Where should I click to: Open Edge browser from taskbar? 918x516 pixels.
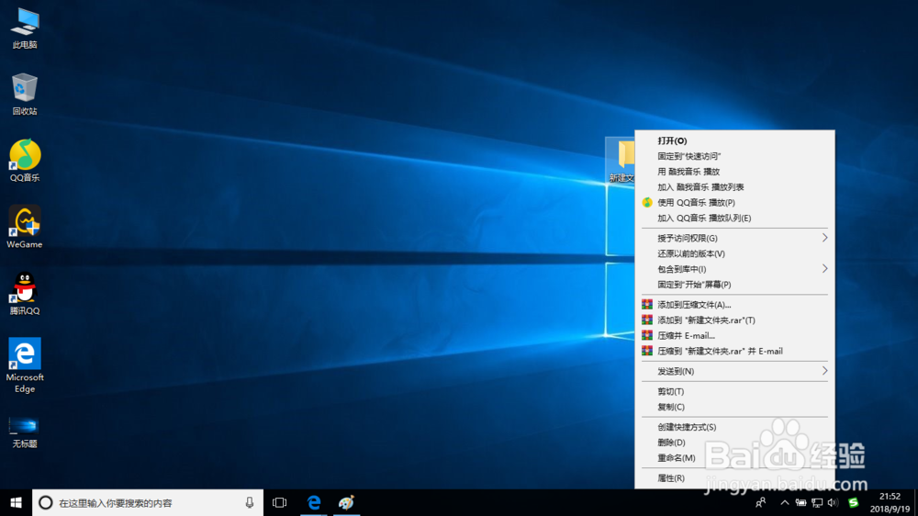click(314, 502)
